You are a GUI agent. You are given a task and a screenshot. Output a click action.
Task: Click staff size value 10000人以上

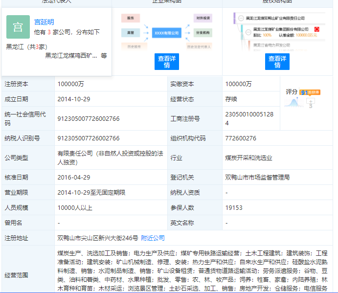(75, 207)
